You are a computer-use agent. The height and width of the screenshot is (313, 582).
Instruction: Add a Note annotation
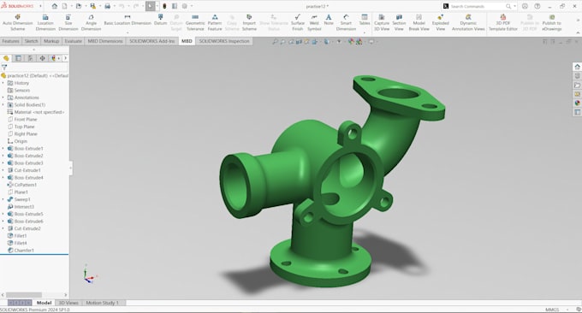coord(329,20)
